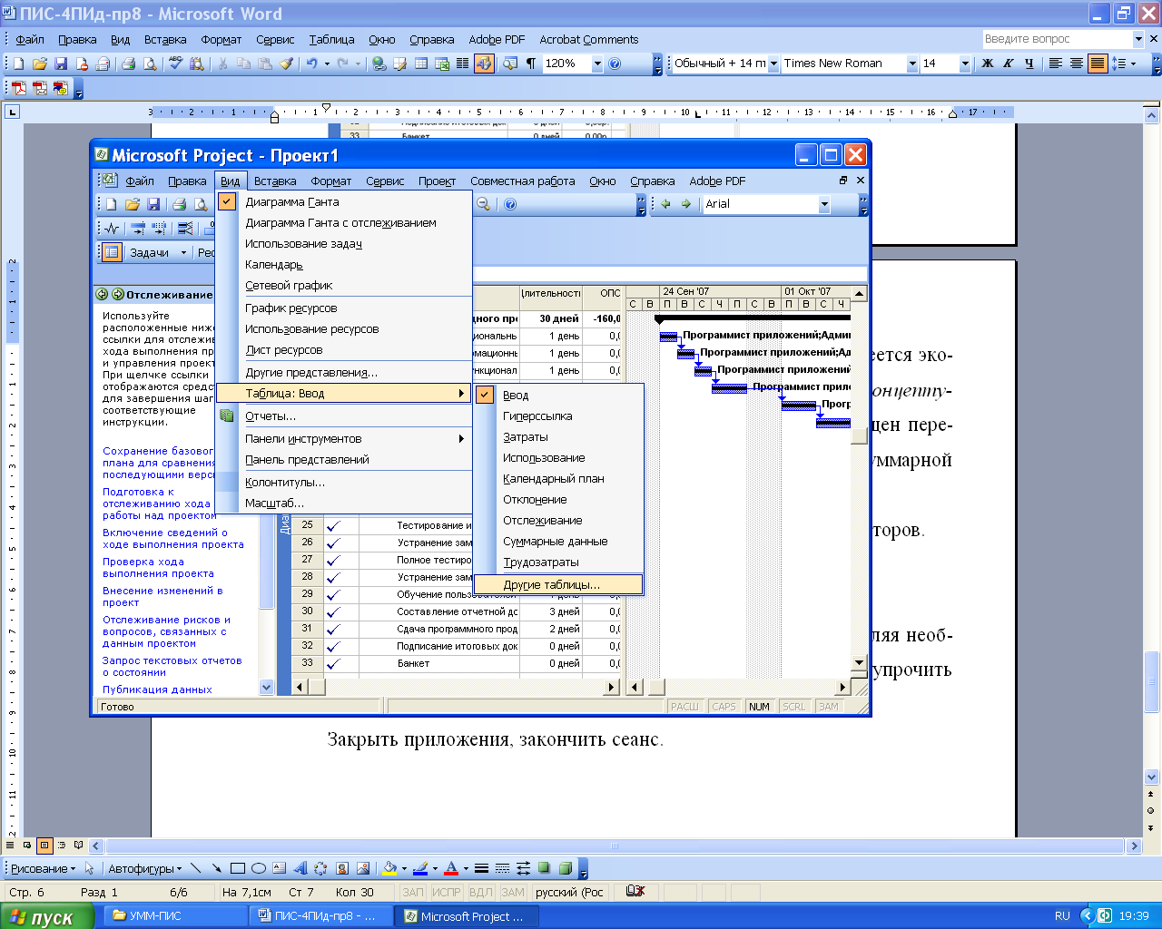Click 'Отчеты...' in Project Вид menu
The image size is (1162, 929).
[343, 416]
